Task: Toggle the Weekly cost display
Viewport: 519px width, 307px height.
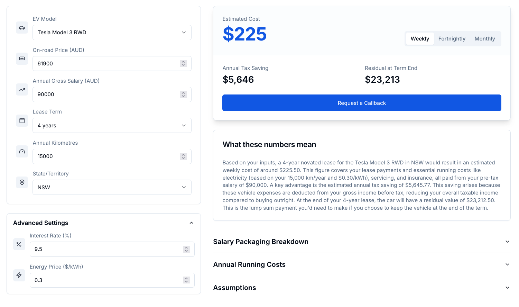Action: pos(420,38)
